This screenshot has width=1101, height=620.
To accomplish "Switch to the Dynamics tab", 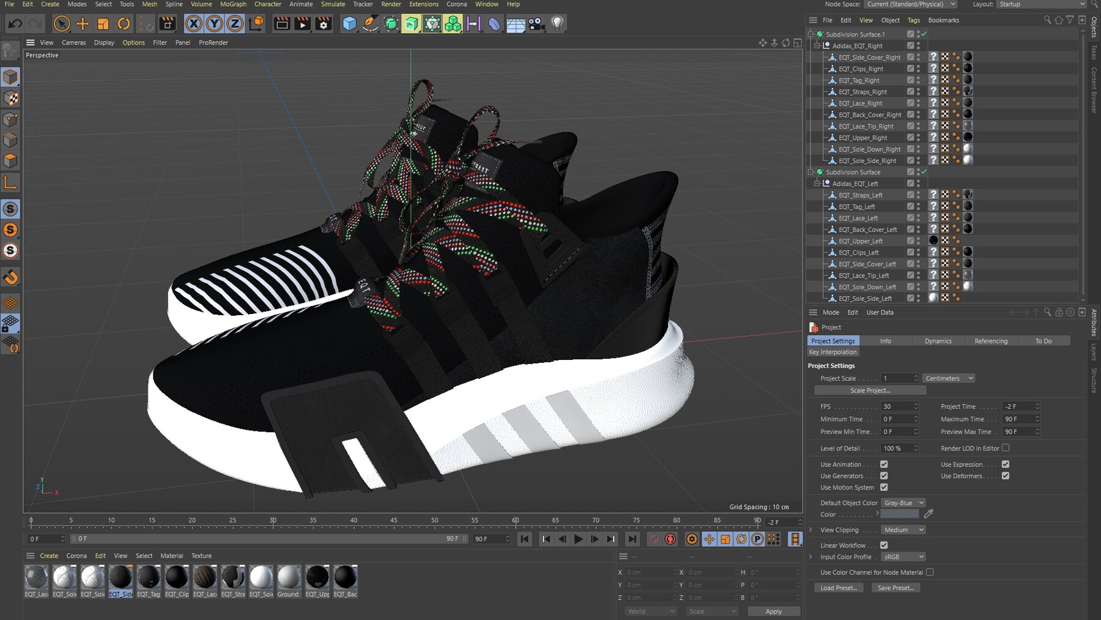I will point(938,341).
